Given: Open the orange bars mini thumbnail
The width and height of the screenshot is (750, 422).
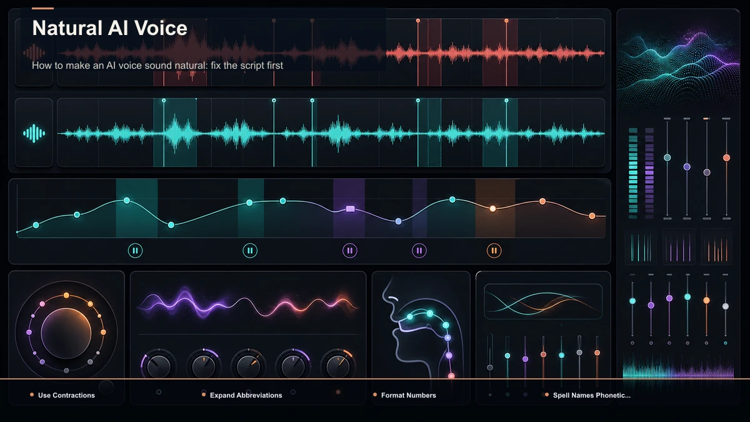Looking at the screenshot, I should coord(716,246).
